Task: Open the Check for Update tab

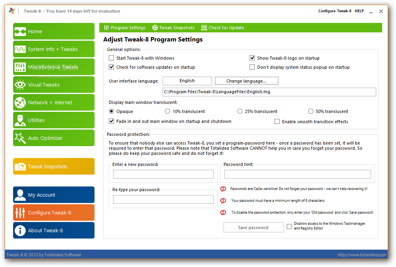Action: tap(222, 28)
